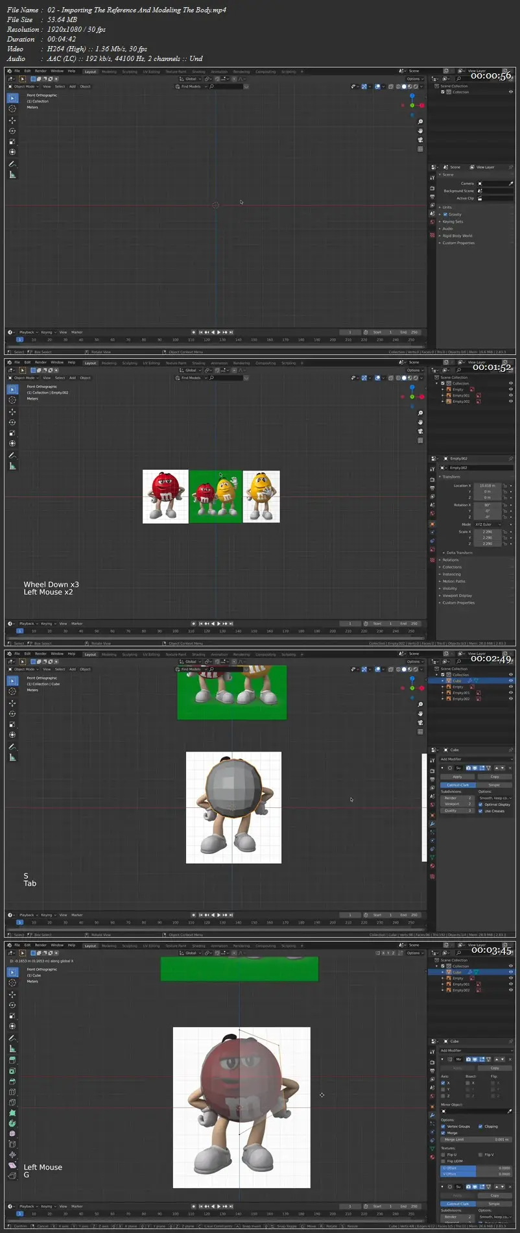
Task: Select the Extrude Region tool in 00:03:45 toolbar
Action: (12, 1060)
